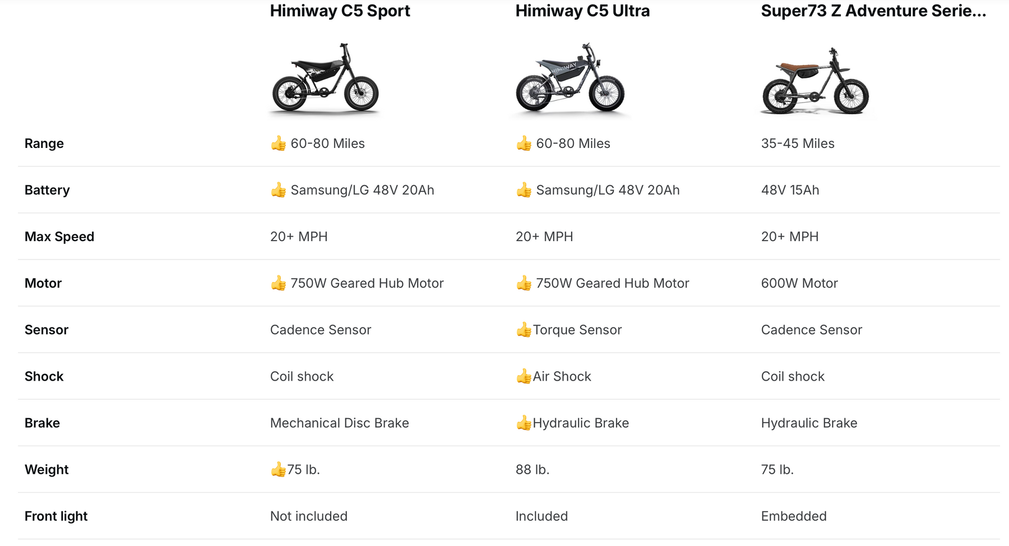Click the Himiway C5 Ultra bike image
This screenshot has height=546, width=1009.
(x=570, y=78)
